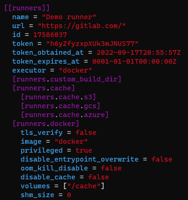The width and height of the screenshot is (188, 200).
Task: Click the [runners.cache.azure] header
Action: click(65, 115)
